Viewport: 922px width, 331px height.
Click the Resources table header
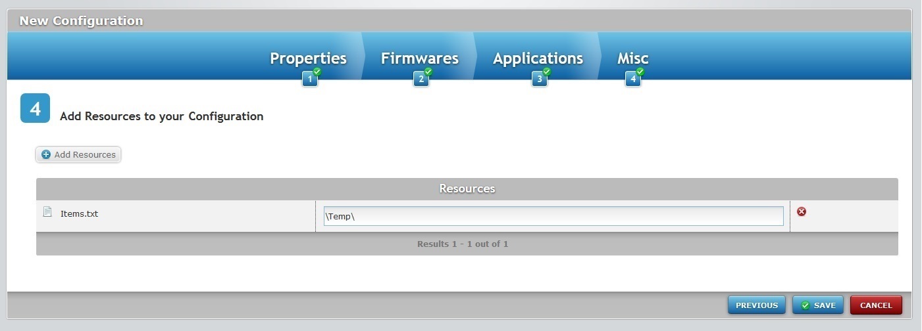[x=467, y=188]
